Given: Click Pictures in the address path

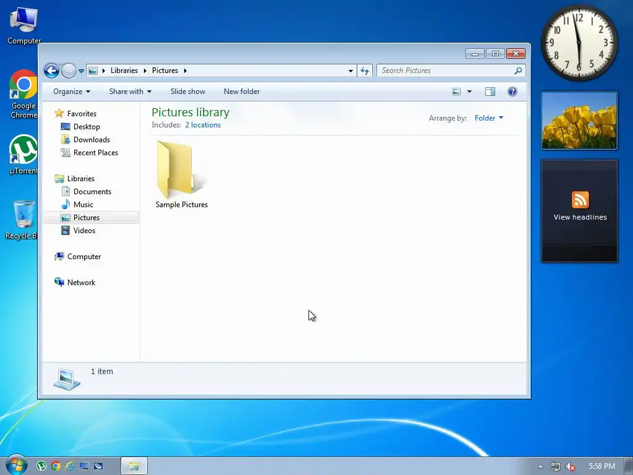Looking at the screenshot, I should tap(164, 71).
